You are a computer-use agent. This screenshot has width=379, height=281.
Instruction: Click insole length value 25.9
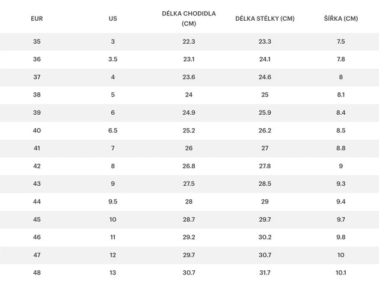265,113
